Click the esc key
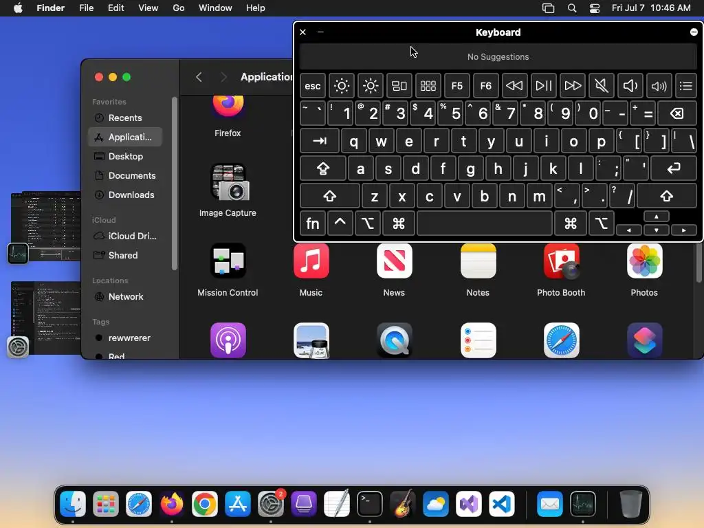Viewport: 704px width, 528px height. coord(313,86)
